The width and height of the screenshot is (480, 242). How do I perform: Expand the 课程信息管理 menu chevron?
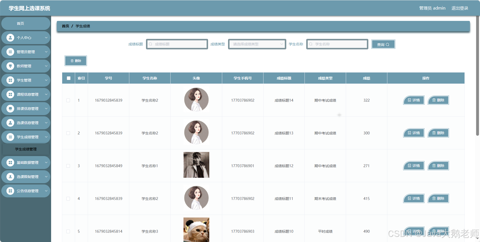point(46,94)
